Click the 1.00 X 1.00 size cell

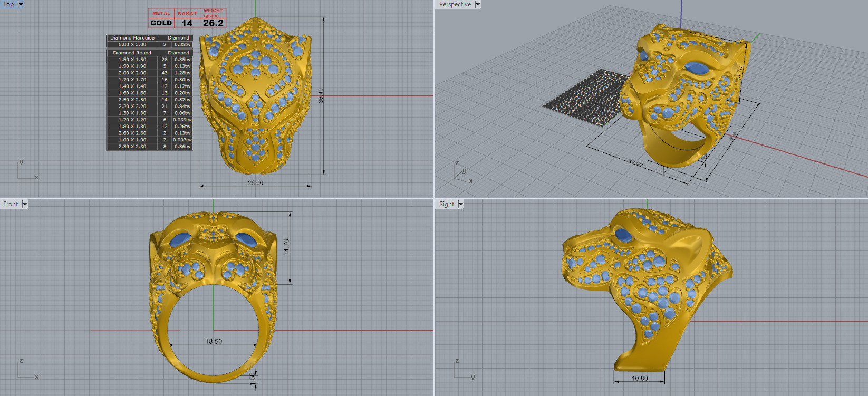point(132,140)
